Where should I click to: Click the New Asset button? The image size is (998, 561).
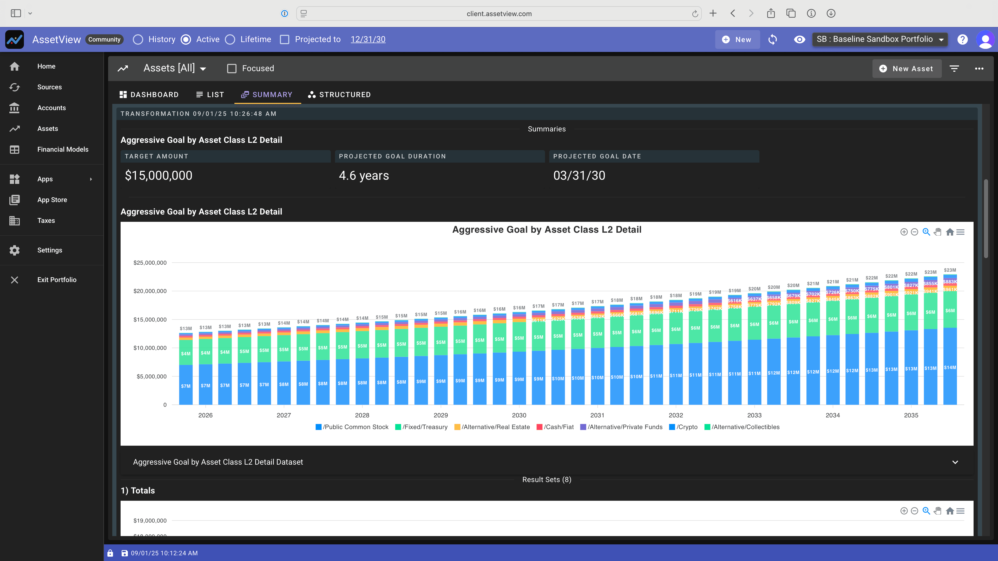(907, 69)
